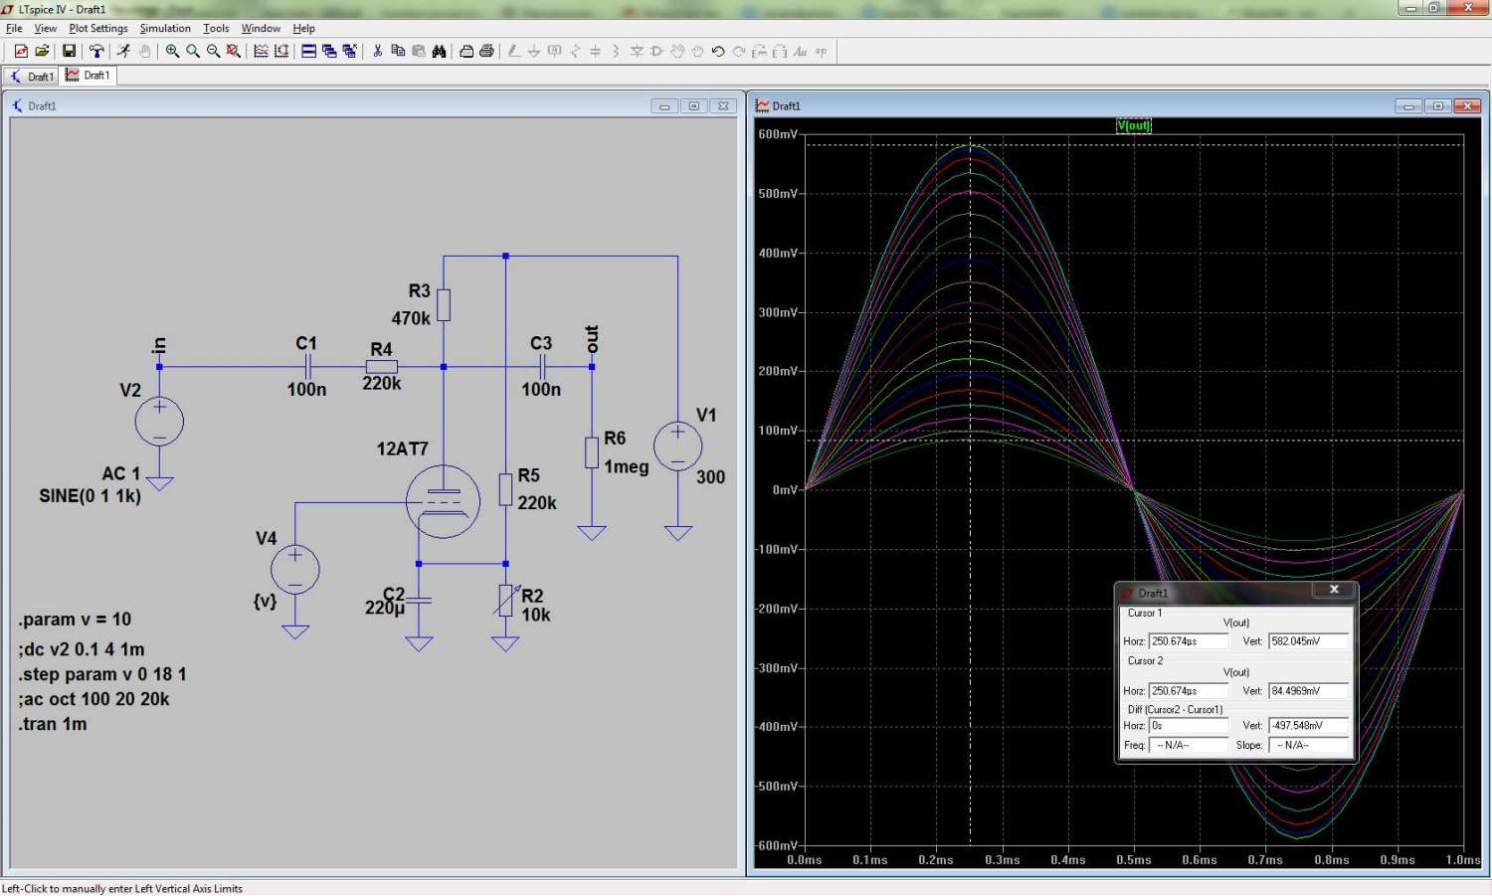
Task: Close the cursor readout dialog
Action: click(1334, 590)
